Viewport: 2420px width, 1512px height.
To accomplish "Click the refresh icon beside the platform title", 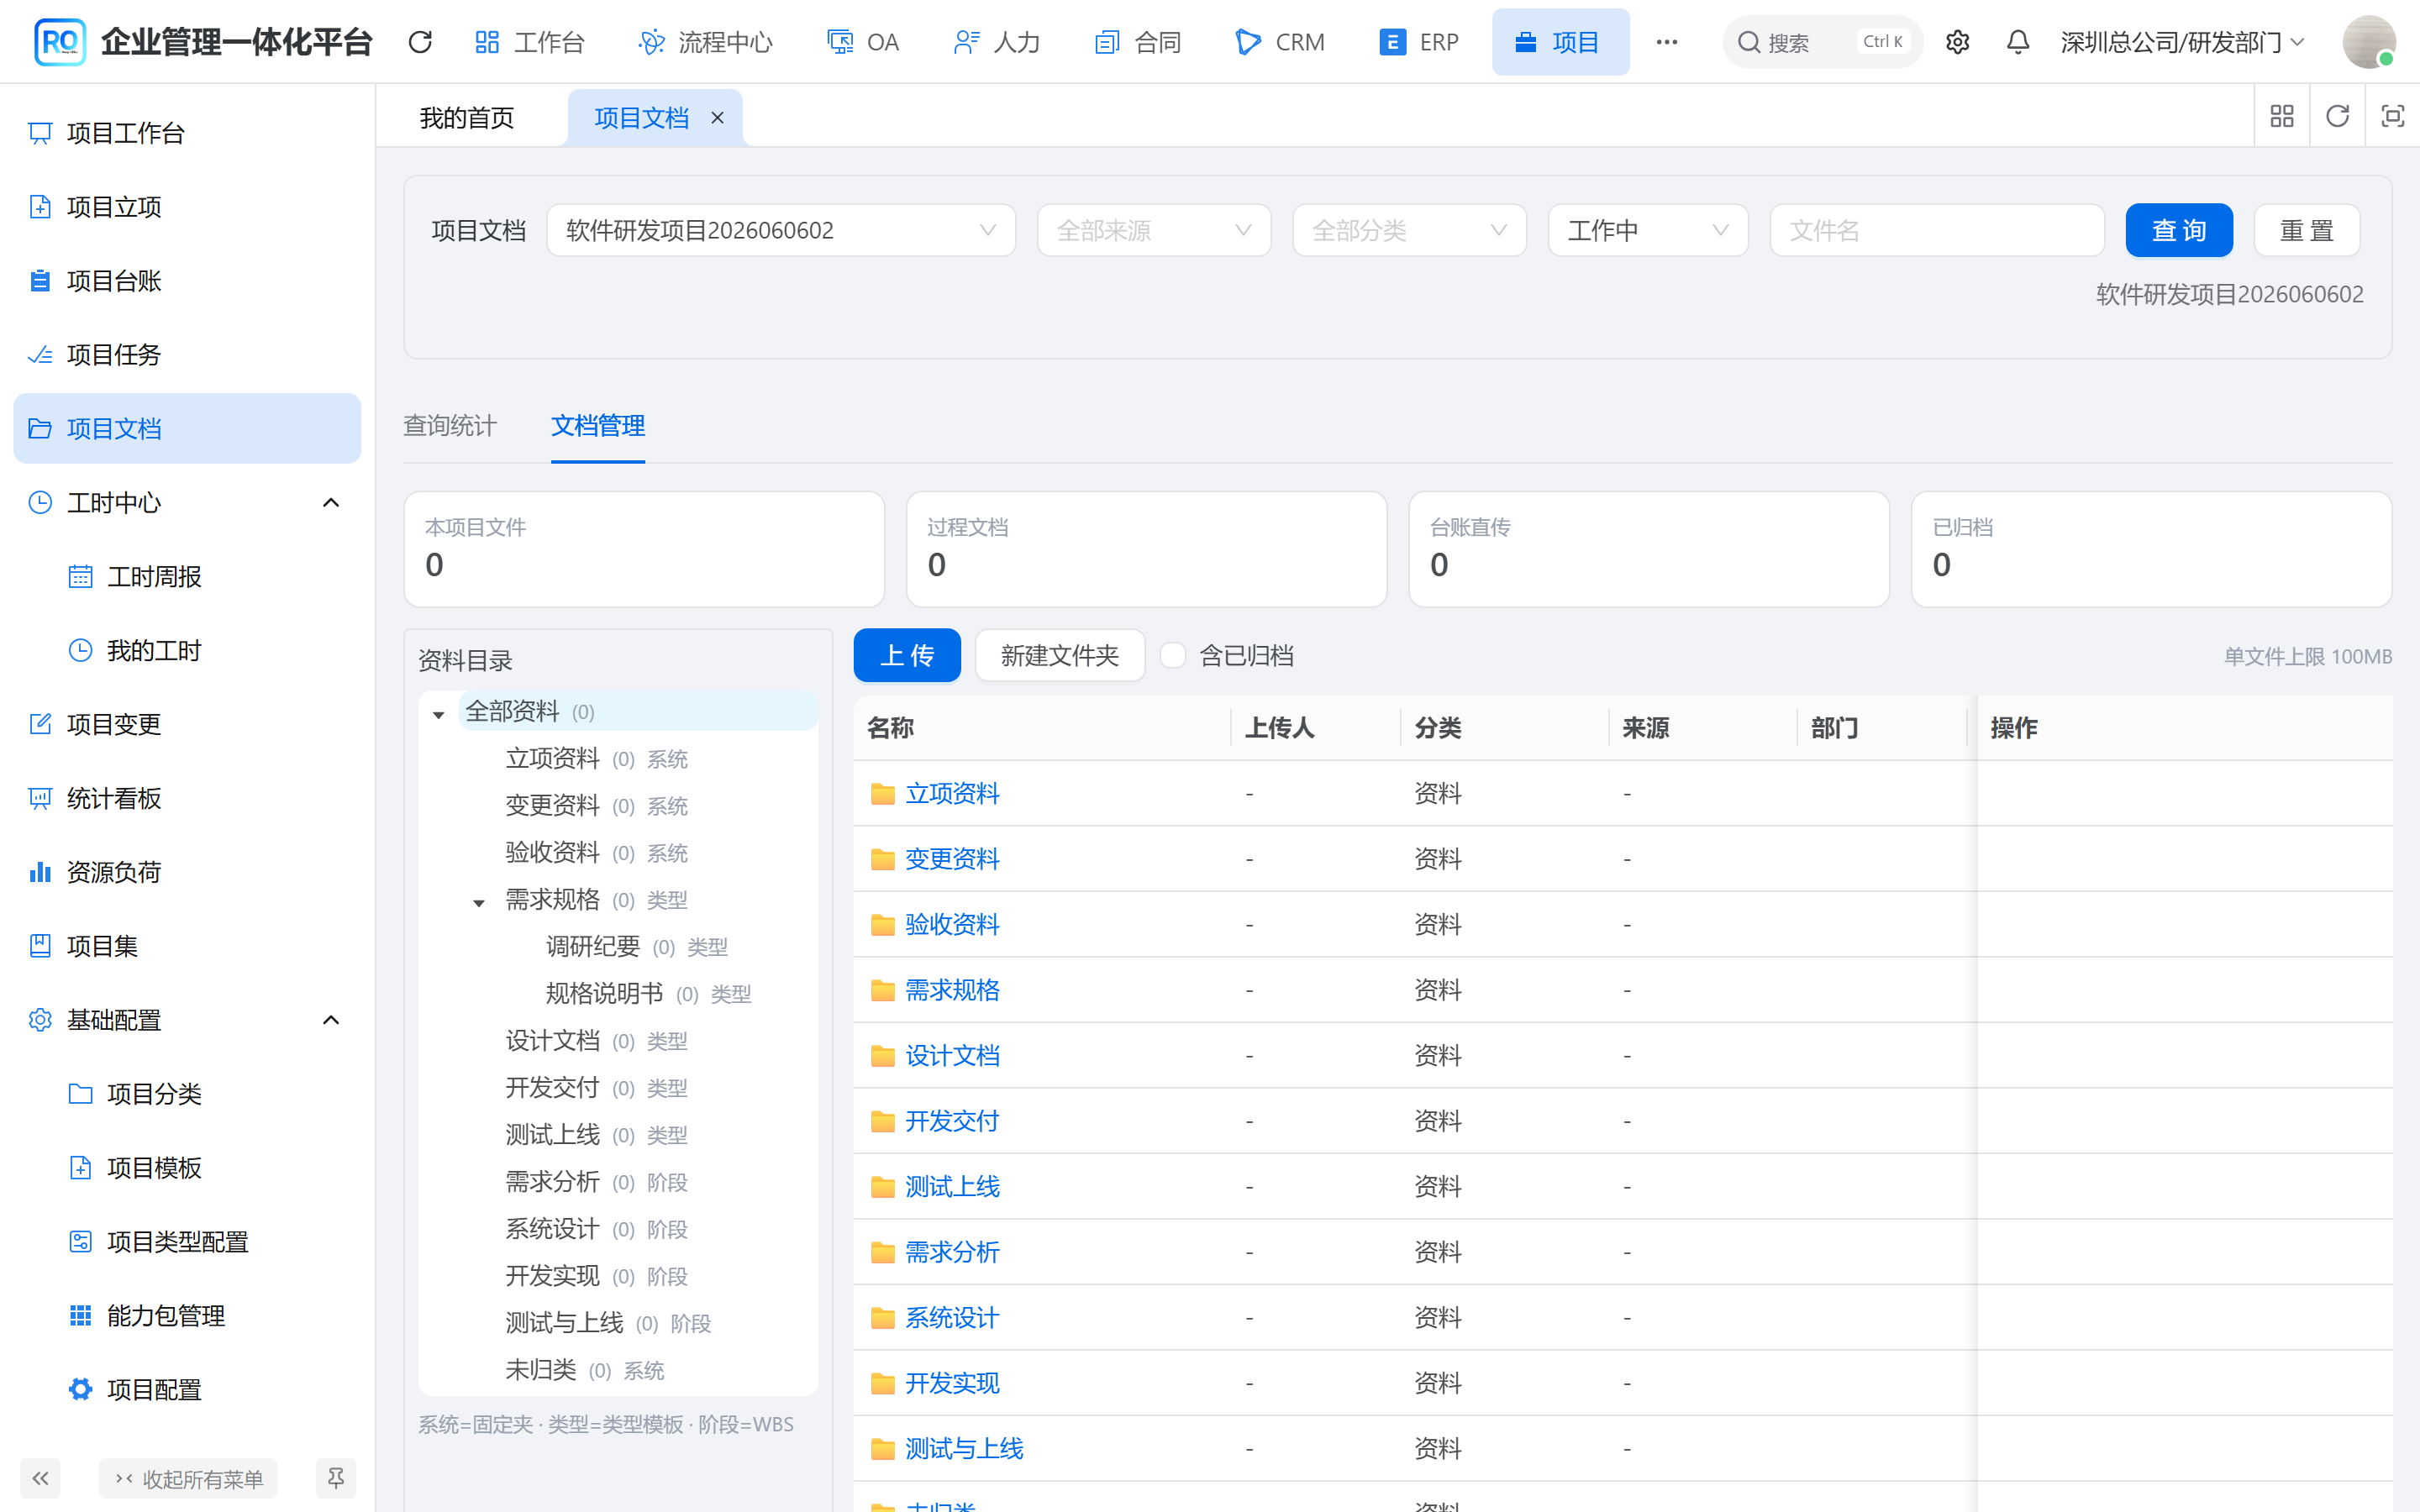I will pyautogui.click(x=420, y=42).
